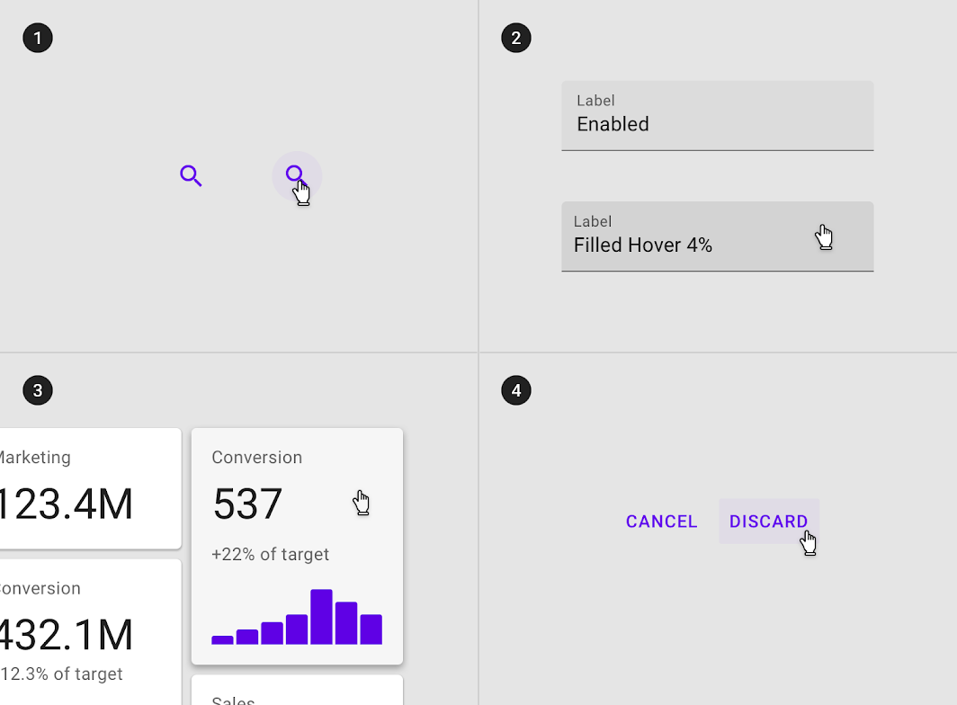The width and height of the screenshot is (957, 705).
Task: Select the Conversion 537 card
Action: pos(297,547)
